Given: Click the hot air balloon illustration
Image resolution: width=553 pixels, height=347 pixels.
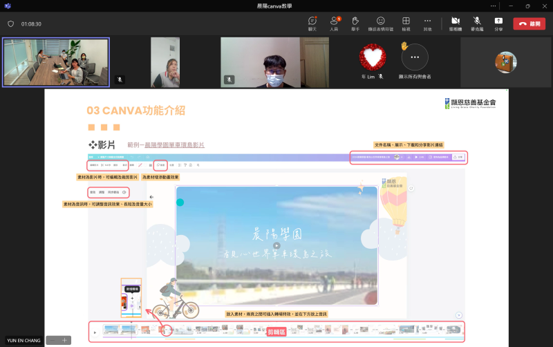Looking at the screenshot, I should click(394, 205).
